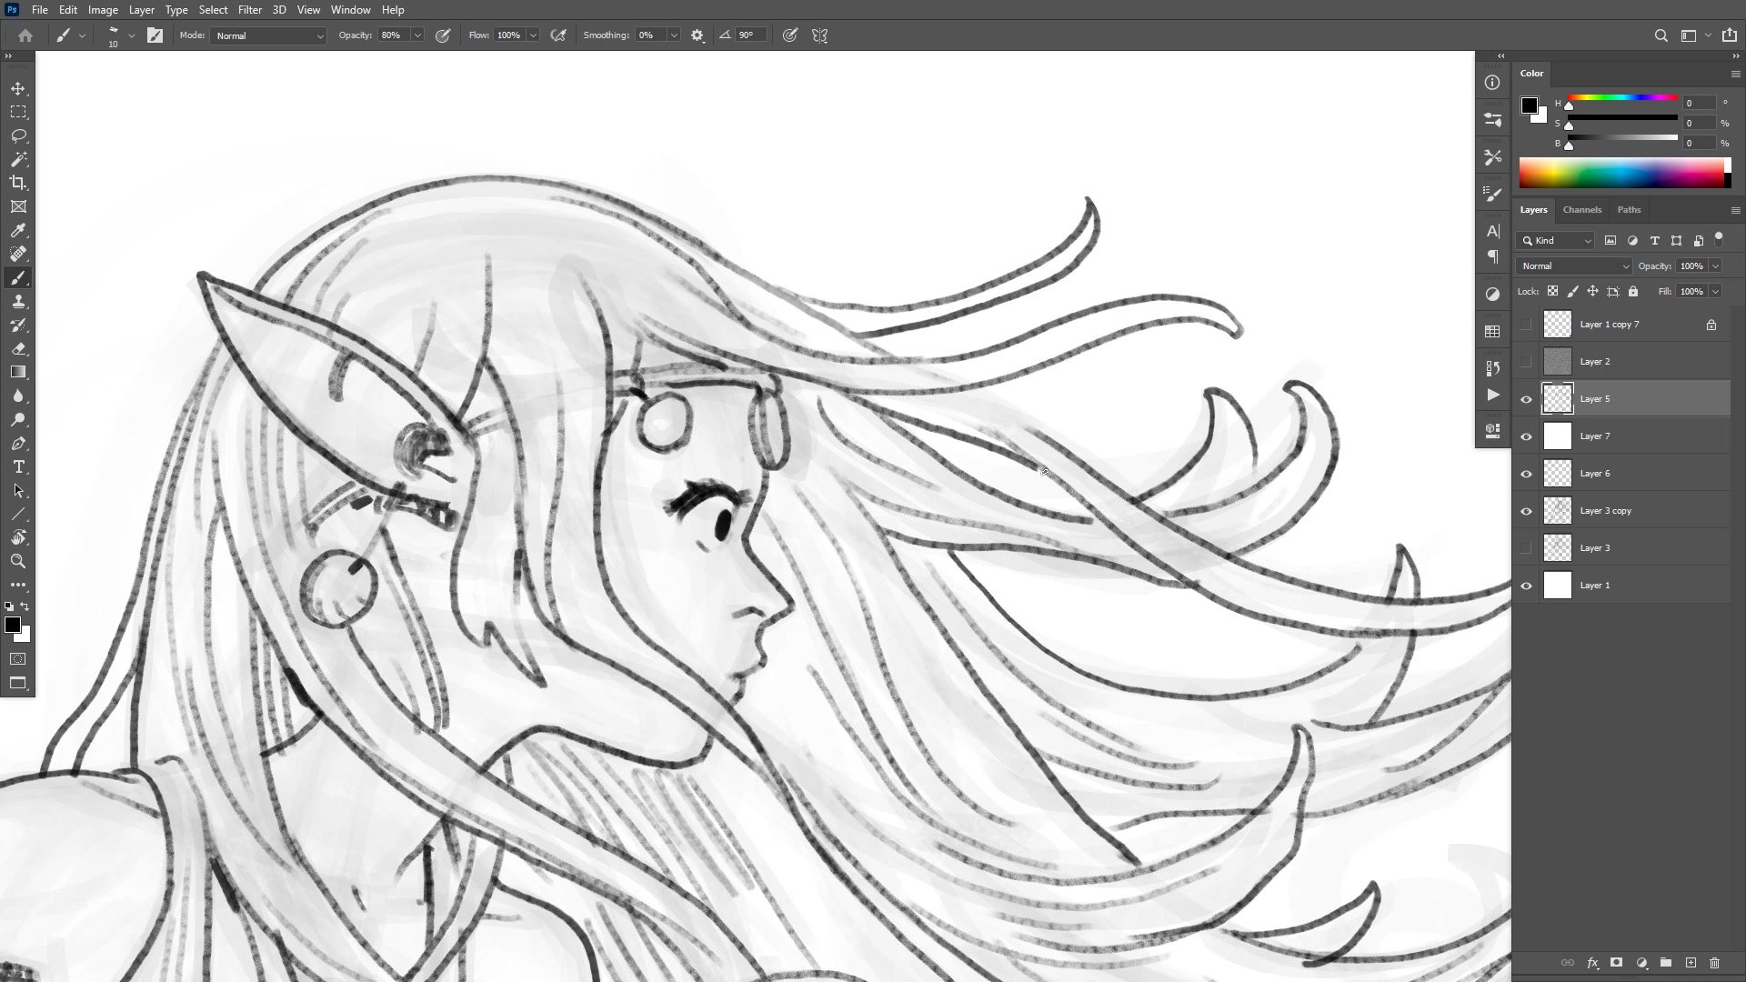Hide Layer 5 using eye icon
This screenshot has height=982, width=1746.
click(x=1526, y=399)
